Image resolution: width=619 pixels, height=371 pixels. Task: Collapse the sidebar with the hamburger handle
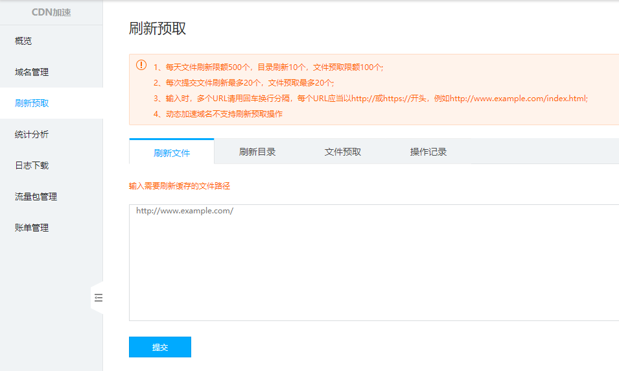[x=98, y=298]
